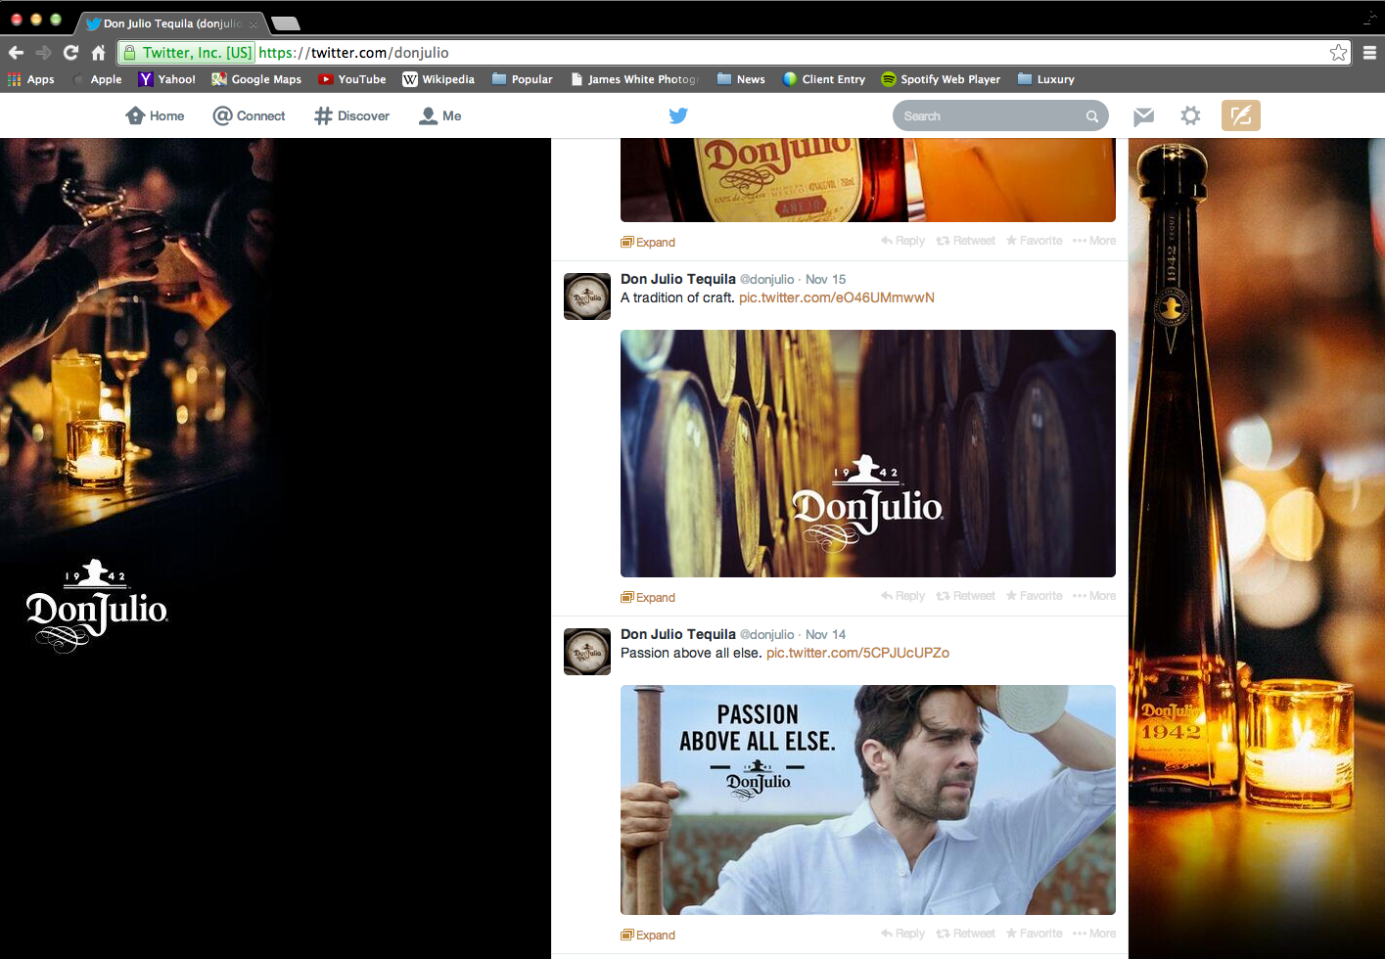The image size is (1385, 959).
Task: Open More on 'Passion above all else' tweet
Action: coord(1094,934)
